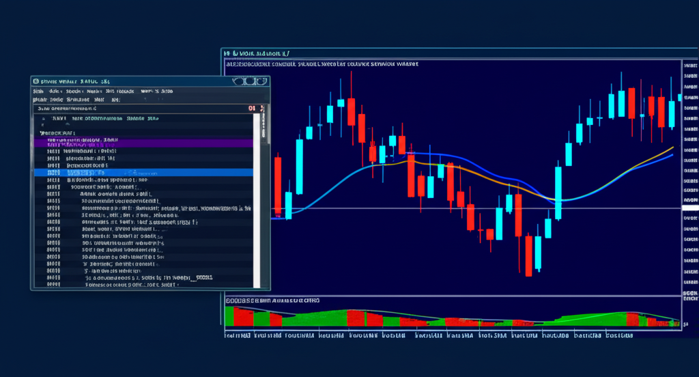Screen dimensions: 699x377
Task: Expand the small triangle on the top list row
Action: pos(43,119)
